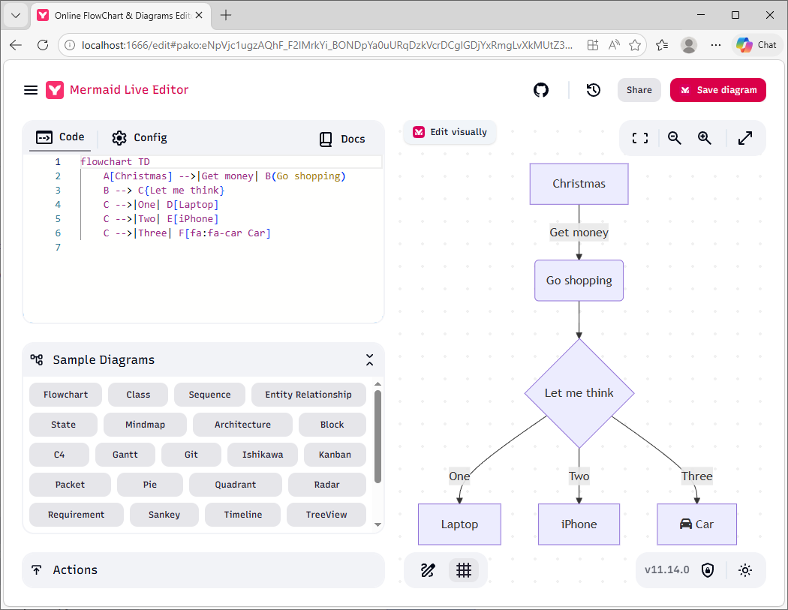
Task: Open the Docs link
Action: pyautogui.click(x=342, y=140)
